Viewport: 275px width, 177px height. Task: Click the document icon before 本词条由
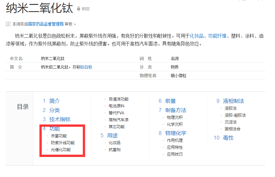[x=8, y=24]
